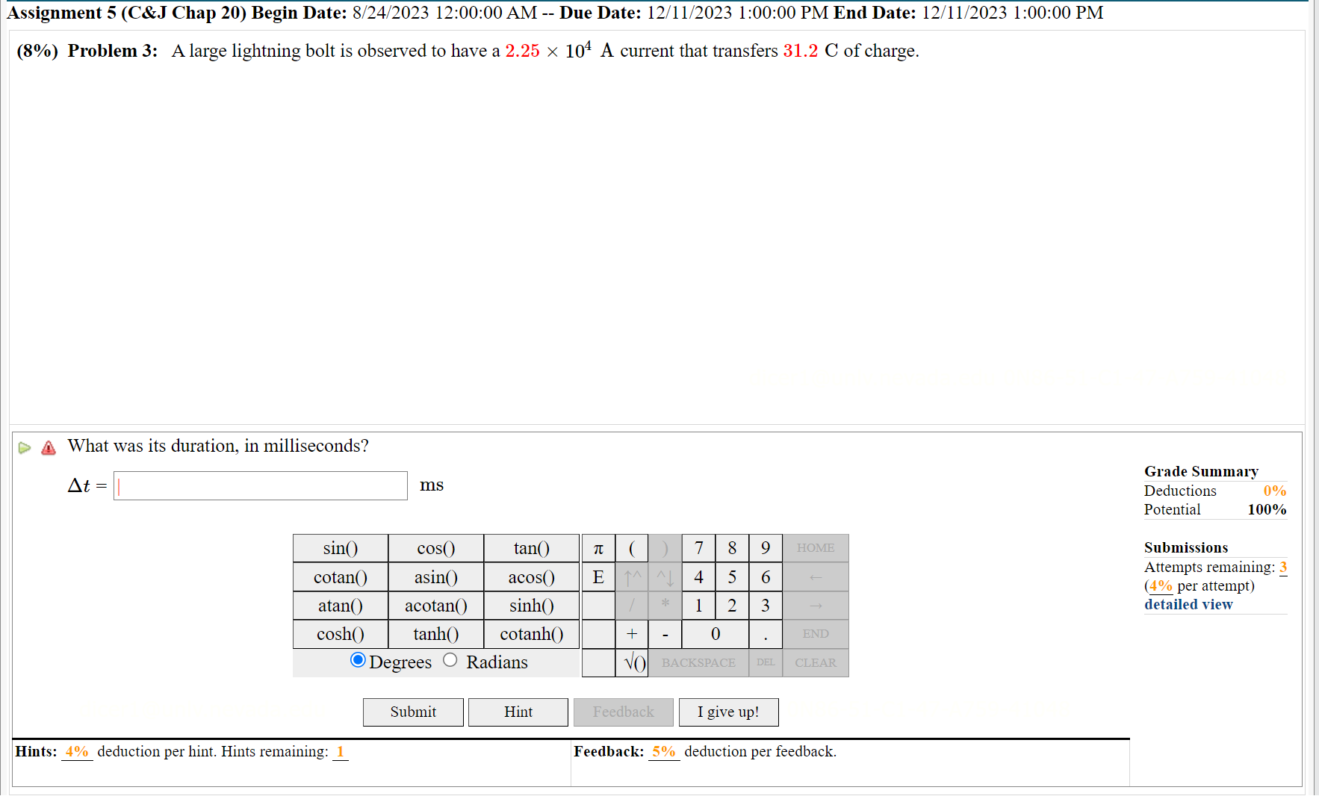The image size is (1319, 796).
Task: Switch to Radians mode
Action: click(x=450, y=660)
